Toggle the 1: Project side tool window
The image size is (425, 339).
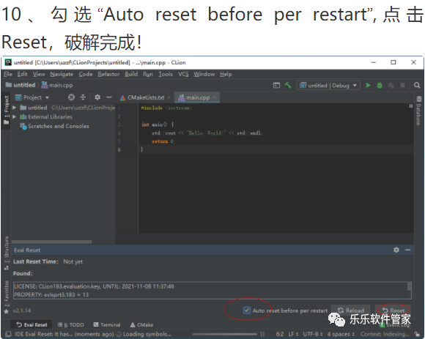6,110
